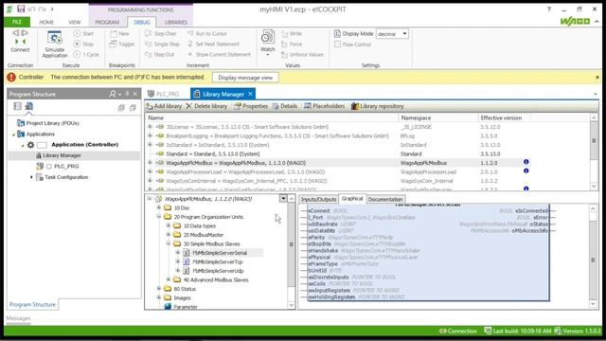
Task: Expand the WagoAppPlcModbus library row
Action: click(150, 163)
